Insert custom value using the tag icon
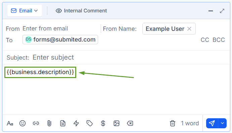 point(90,123)
